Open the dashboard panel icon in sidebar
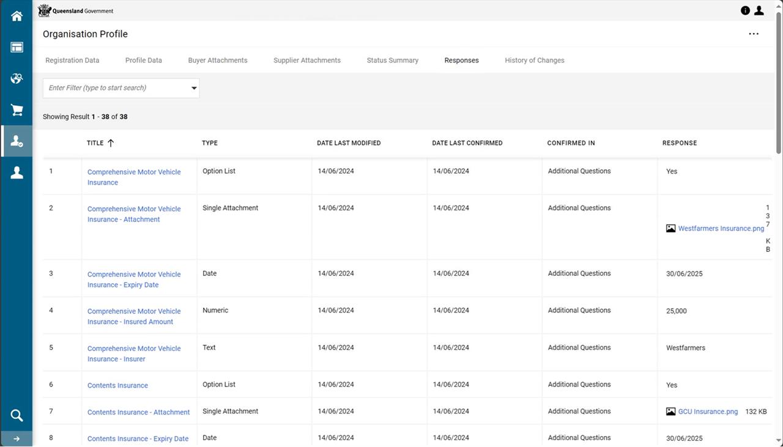The height and width of the screenshot is (447, 783). pyautogui.click(x=17, y=47)
